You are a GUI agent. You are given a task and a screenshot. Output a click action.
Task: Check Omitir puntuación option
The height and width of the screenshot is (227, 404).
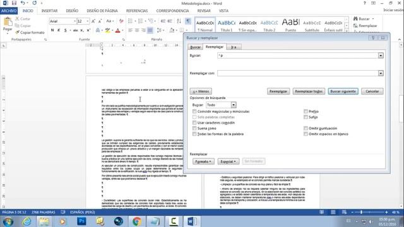(306, 129)
